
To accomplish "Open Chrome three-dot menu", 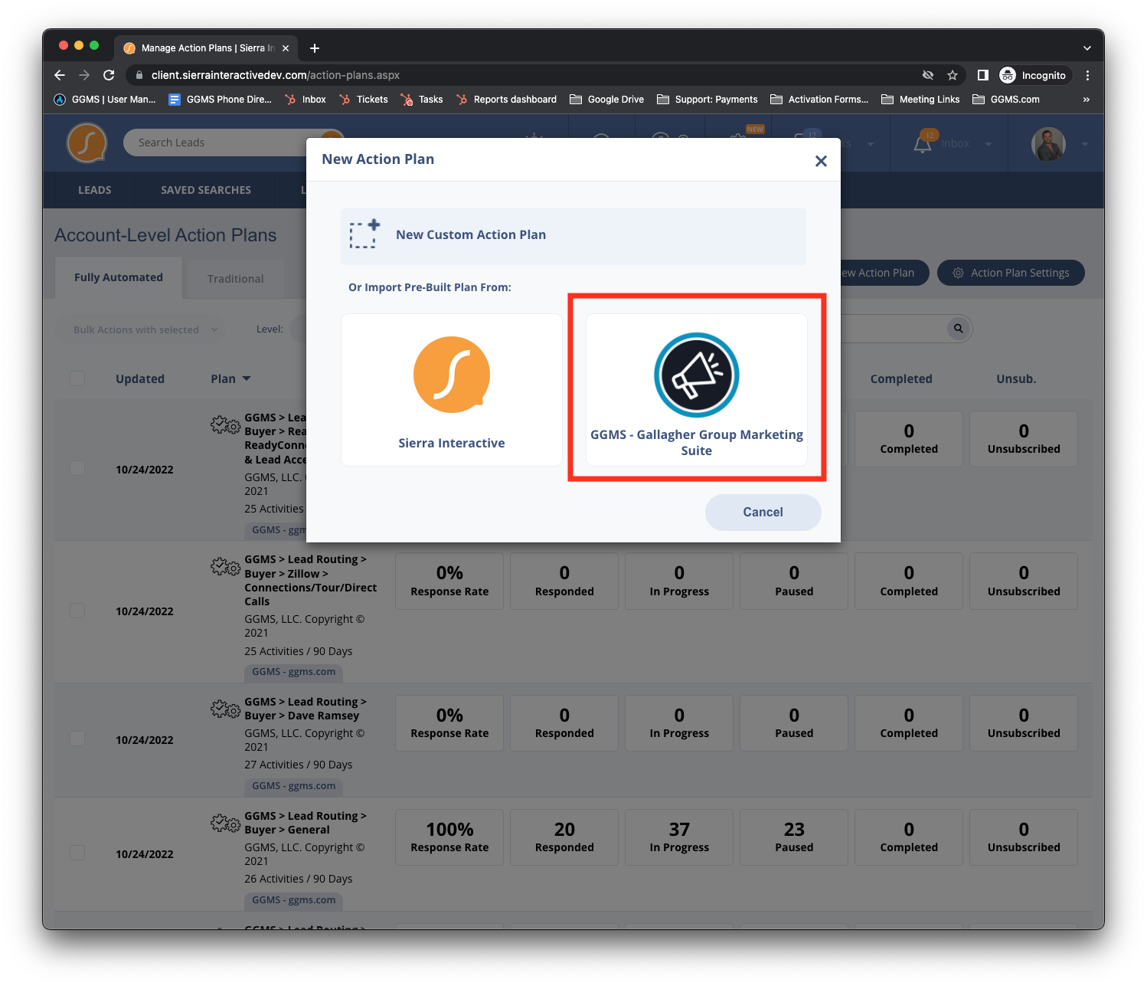I will (x=1087, y=75).
